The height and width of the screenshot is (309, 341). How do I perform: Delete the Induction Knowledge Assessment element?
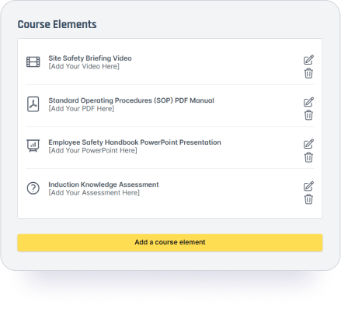point(308,199)
